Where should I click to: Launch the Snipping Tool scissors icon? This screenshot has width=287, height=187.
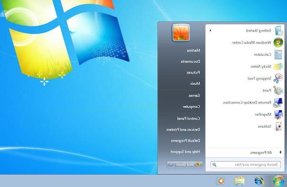click(x=278, y=78)
